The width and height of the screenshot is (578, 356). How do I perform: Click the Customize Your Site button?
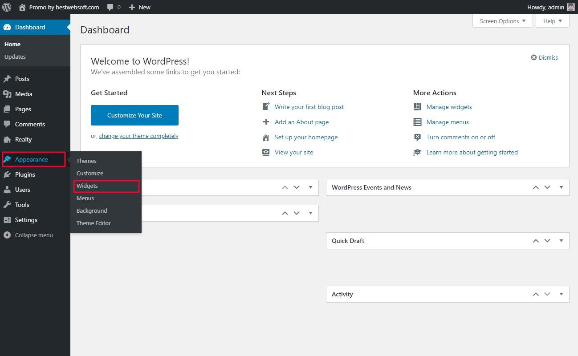(134, 115)
